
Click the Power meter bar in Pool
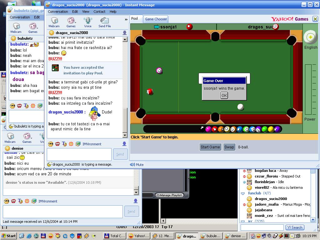(308, 90)
